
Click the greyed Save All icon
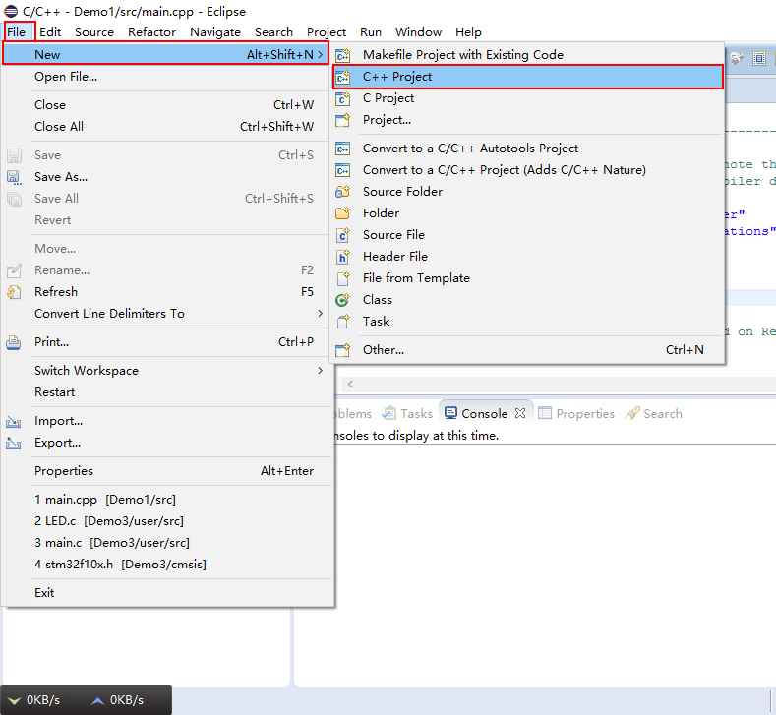pyautogui.click(x=14, y=199)
